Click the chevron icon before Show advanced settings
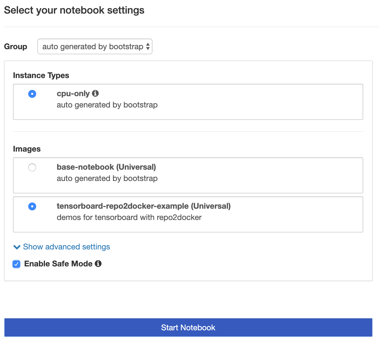This screenshot has height=345, width=379. [17, 247]
